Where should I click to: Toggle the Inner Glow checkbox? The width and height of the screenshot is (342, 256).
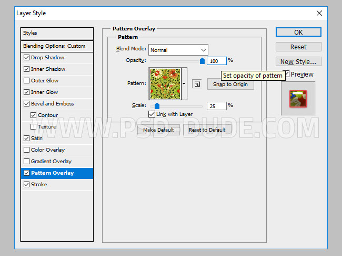27,92
